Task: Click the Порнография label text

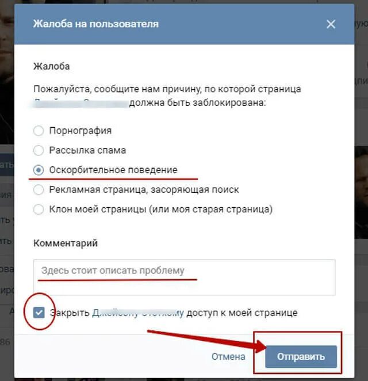Action: pyautogui.click(x=80, y=131)
